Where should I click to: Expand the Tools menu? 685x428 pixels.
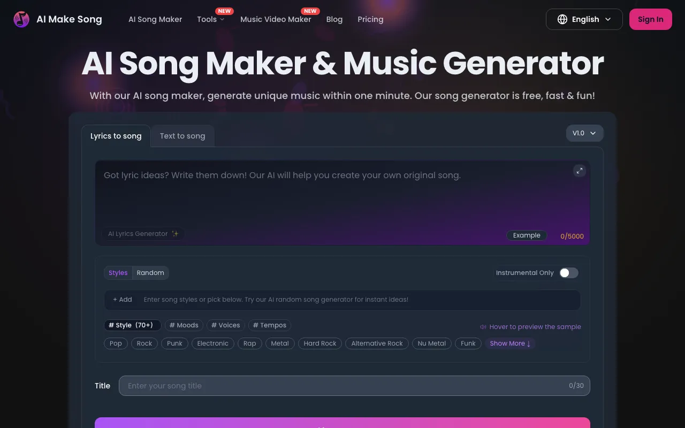pos(210,19)
